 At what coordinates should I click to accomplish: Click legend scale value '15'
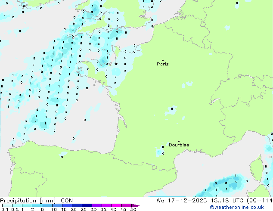[x=64, y=209]
